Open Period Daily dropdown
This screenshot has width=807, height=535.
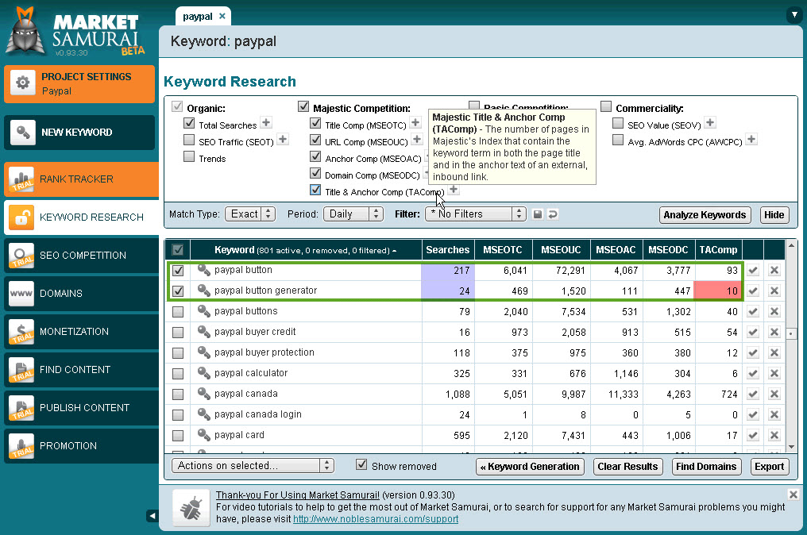pos(353,214)
